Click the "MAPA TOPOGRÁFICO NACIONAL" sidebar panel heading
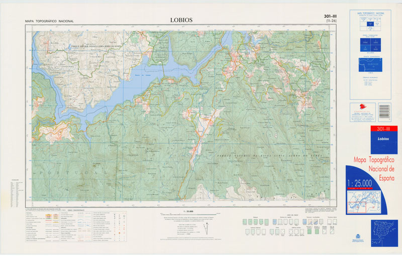The image size is (402, 256). 370,13
